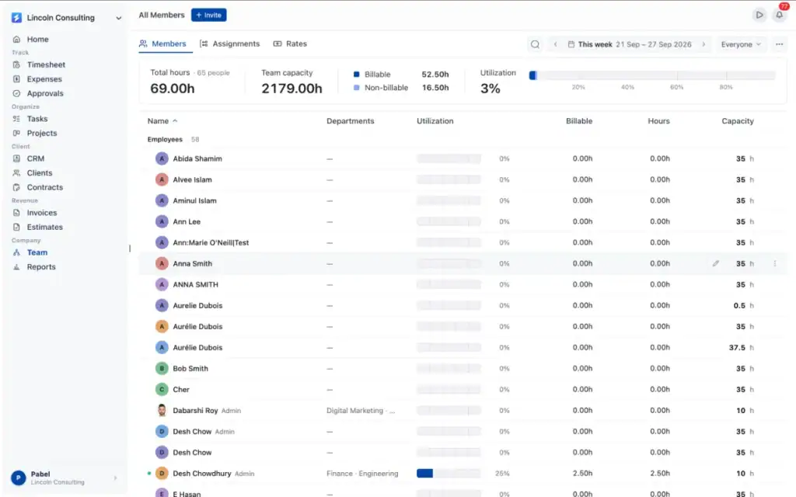The height and width of the screenshot is (497, 796).
Task: Open Dabarshi Roy member profile
Action: coord(195,411)
